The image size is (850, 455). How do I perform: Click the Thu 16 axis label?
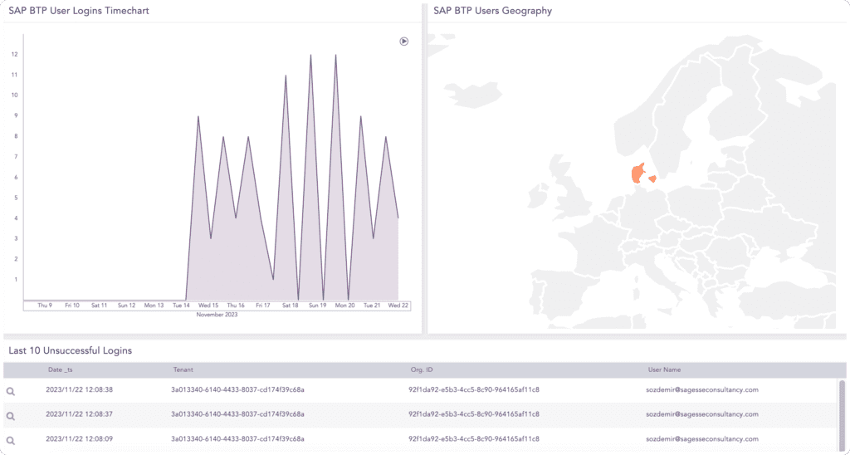click(236, 306)
